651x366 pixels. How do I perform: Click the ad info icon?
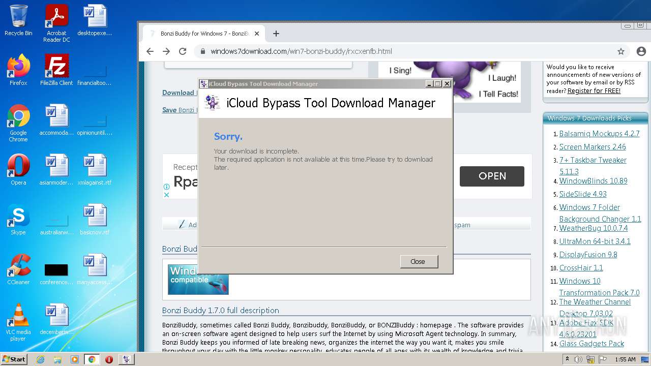(x=166, y=187)
